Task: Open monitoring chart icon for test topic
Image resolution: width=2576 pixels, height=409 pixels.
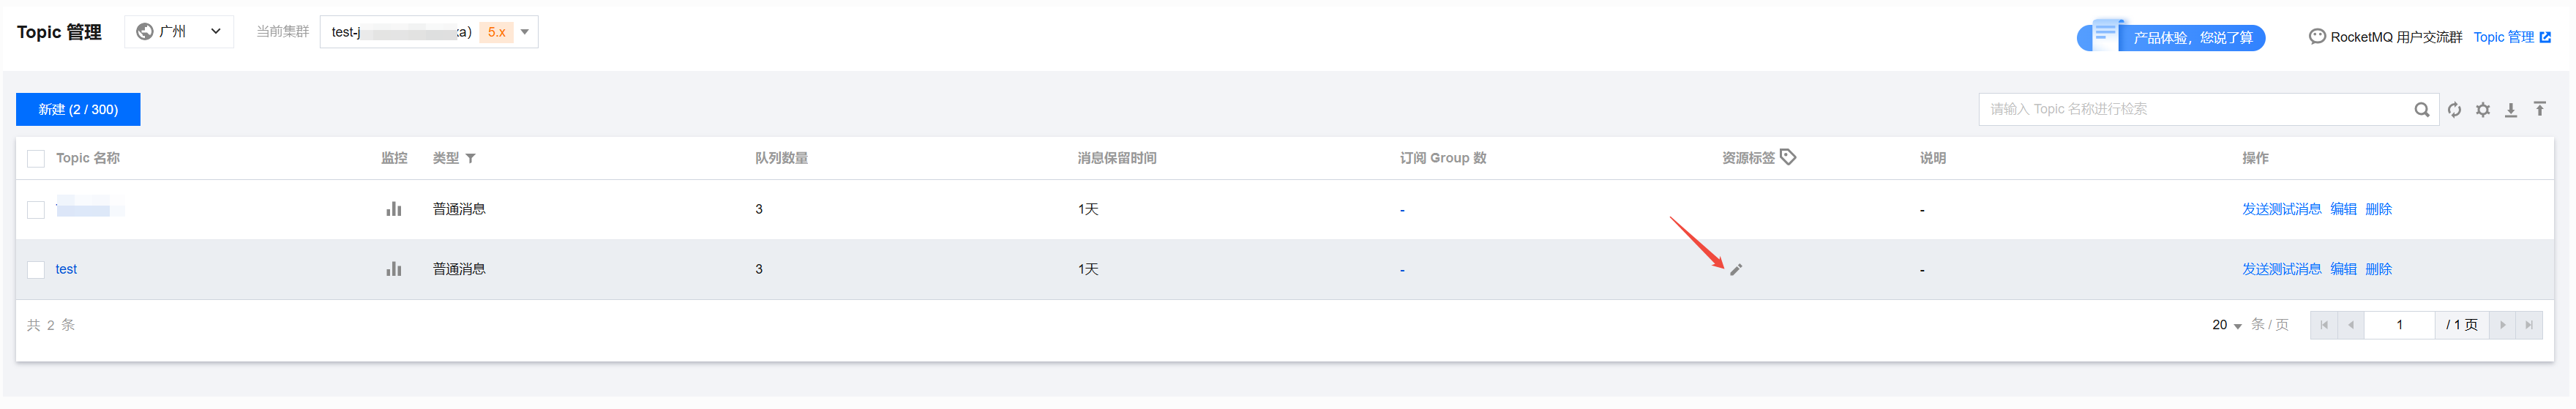Action: tap(394, 269)
